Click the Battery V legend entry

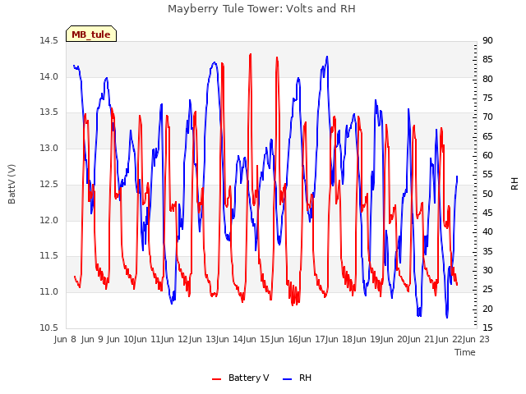click(x=240, y=378)
